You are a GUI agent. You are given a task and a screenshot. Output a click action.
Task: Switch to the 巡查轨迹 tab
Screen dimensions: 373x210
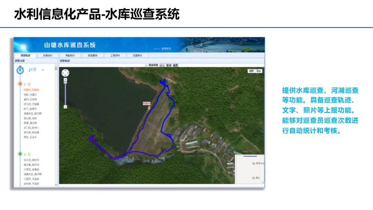pos(26,55)
